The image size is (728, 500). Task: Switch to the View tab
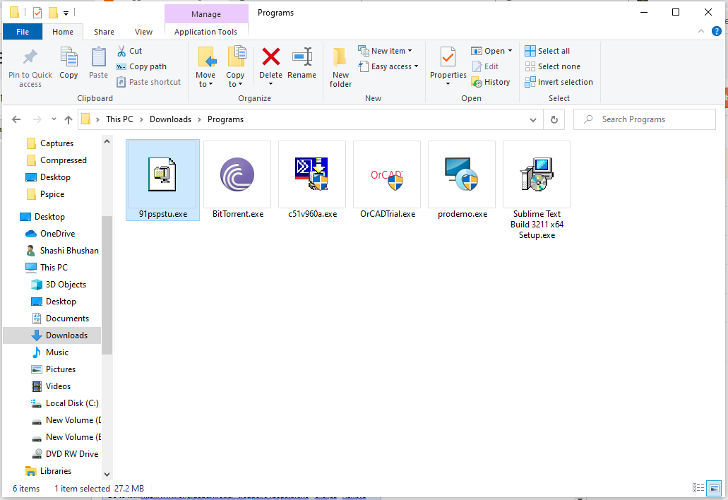click(143, 32)
